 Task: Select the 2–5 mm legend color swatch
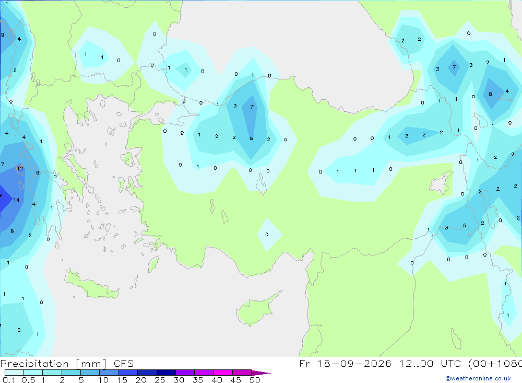click(71, 373)
